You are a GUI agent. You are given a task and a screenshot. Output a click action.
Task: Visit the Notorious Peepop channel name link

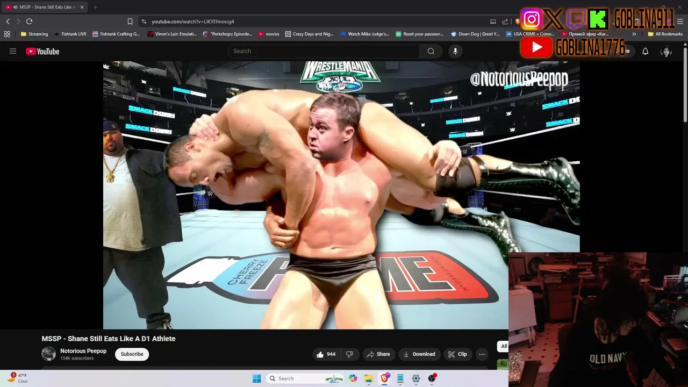(83, 351)
